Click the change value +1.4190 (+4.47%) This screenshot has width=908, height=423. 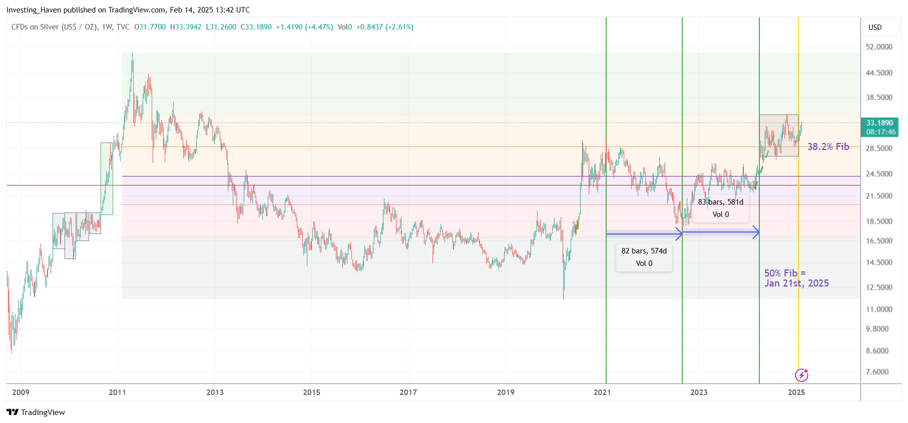point(304,27)
